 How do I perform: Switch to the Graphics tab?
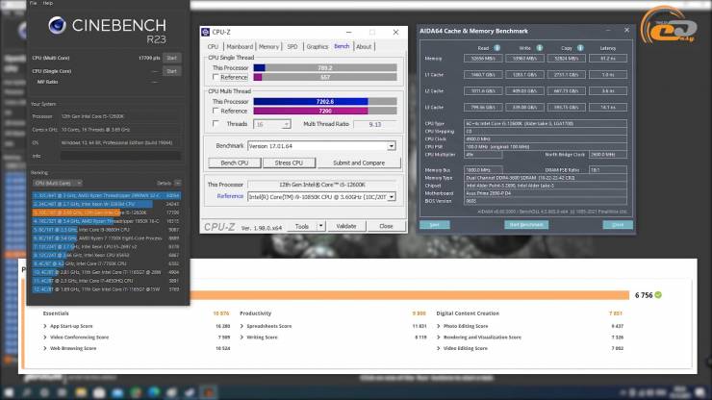point(317,47)
